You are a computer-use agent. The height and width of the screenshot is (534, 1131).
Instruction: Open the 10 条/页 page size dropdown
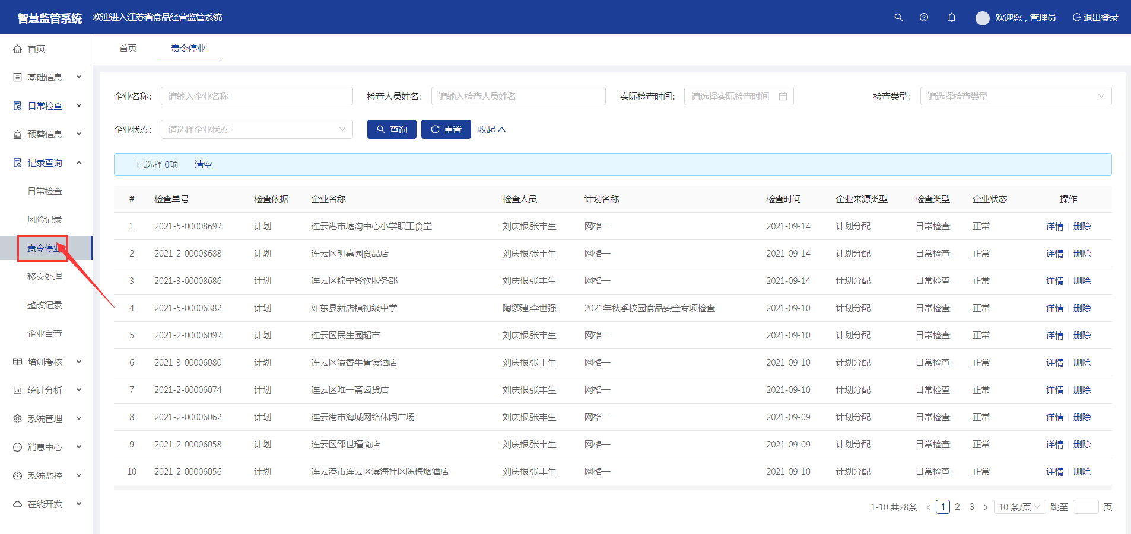[1019, 507]
